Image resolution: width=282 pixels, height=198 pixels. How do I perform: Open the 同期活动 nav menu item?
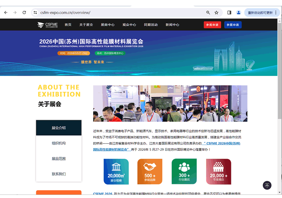151,25
